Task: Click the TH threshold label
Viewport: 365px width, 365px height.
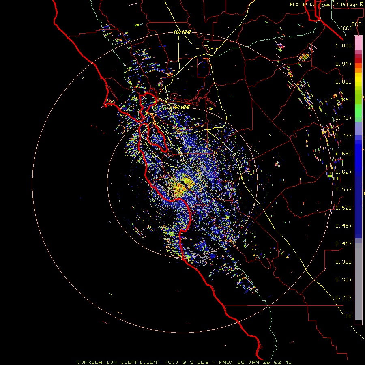Action: [x=348, y=316]
